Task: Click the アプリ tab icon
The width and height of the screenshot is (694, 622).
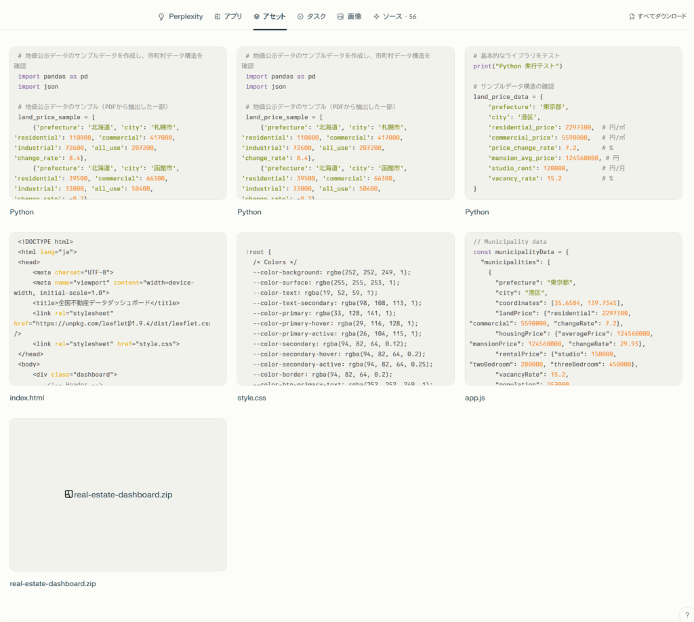Action: [x=217, y=16]
